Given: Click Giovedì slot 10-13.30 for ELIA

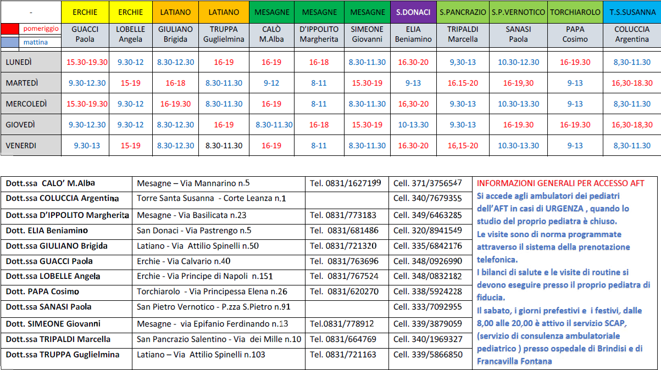Looking at the screenshot, I should pos(414,125).
